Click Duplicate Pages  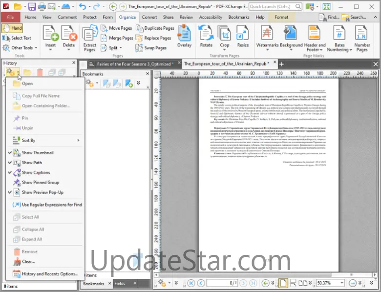[x=155, y=28]
